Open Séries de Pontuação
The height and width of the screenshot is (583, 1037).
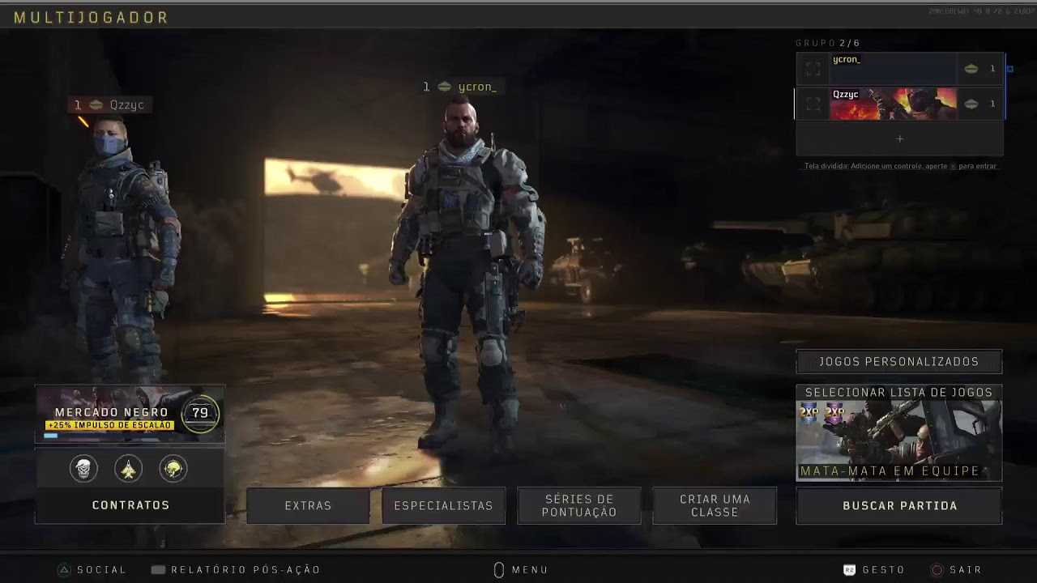click(579, 505)
